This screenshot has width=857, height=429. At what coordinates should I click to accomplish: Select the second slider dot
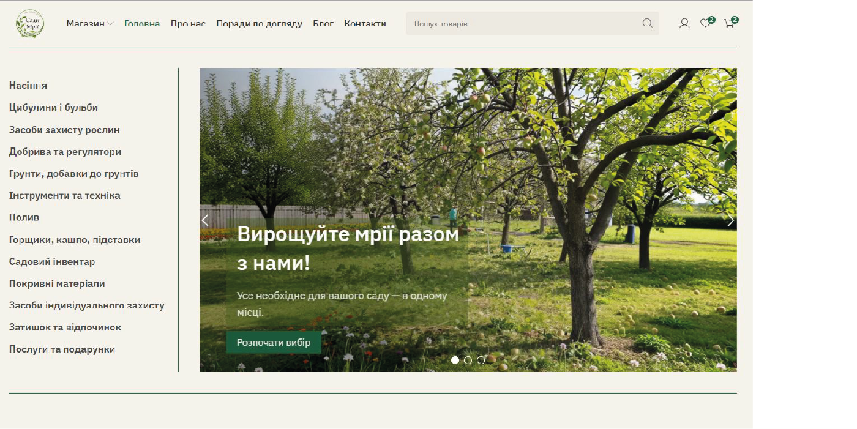468,360
